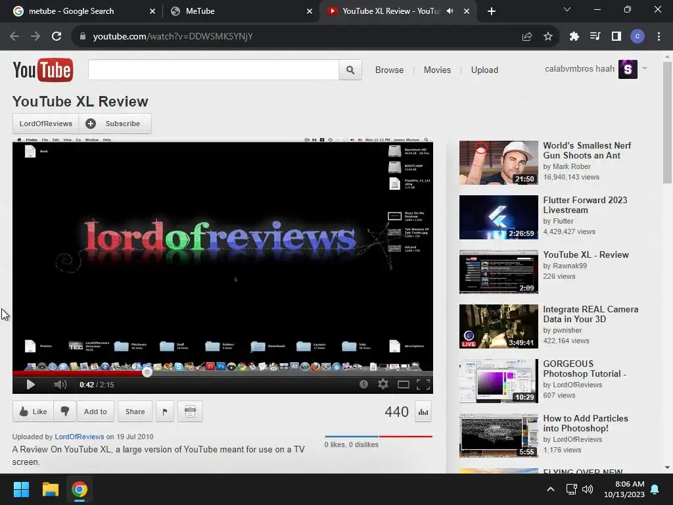The image size is (673, 505).
Task: Show video statistics chart icon
Action: point(423,412)
